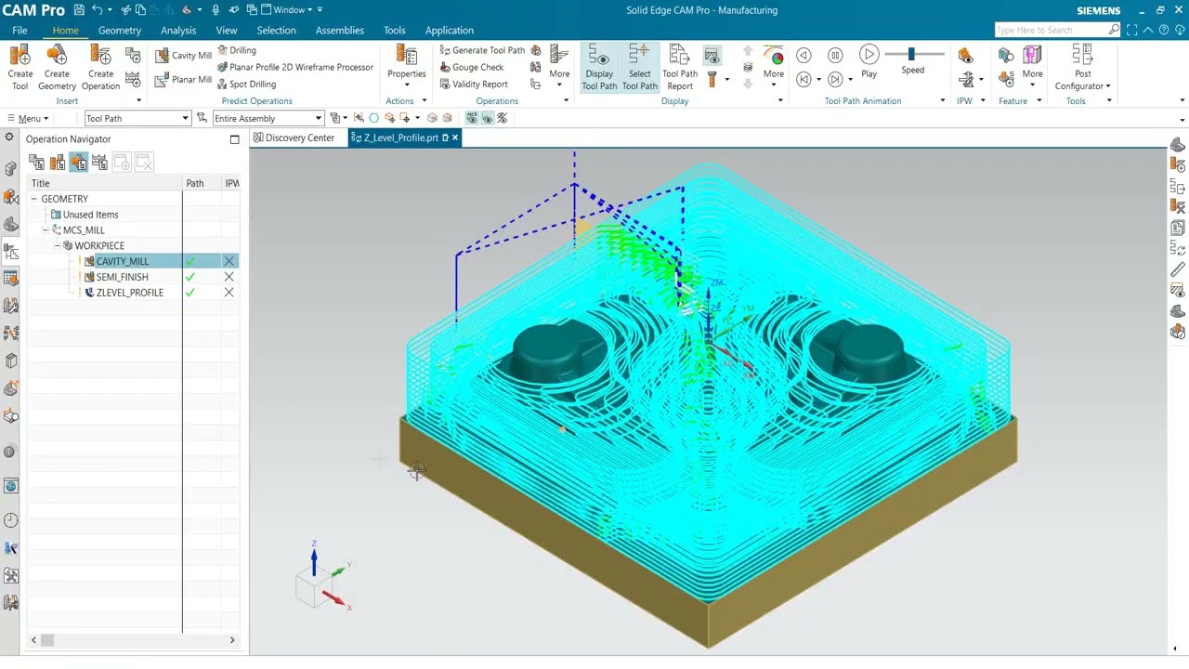Image resolution: width=1189 pixels, height=669 pixels.
Task: Click the Create Tool icon
Action: click(x=20, y=67)
